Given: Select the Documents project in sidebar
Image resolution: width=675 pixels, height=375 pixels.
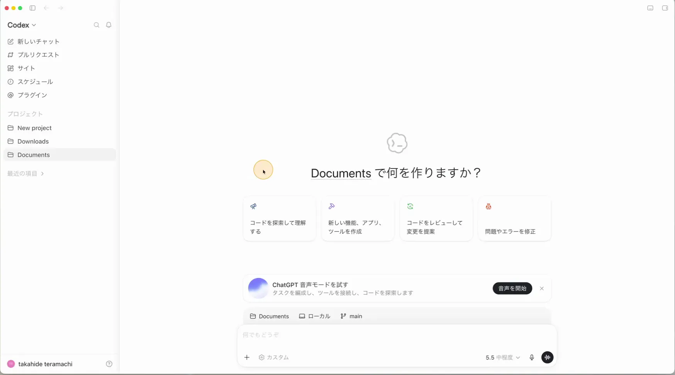Looking at the screenshot, I should (59, 155).
